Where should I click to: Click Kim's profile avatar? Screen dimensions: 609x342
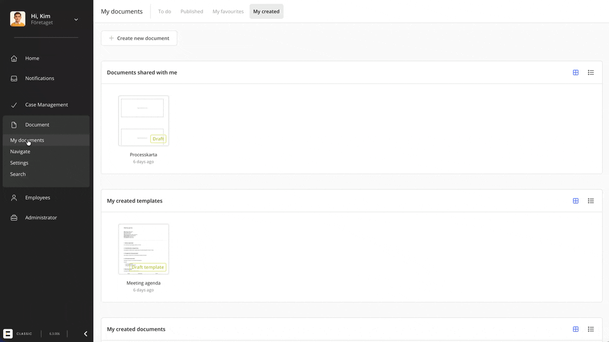(x=18, y=19)
